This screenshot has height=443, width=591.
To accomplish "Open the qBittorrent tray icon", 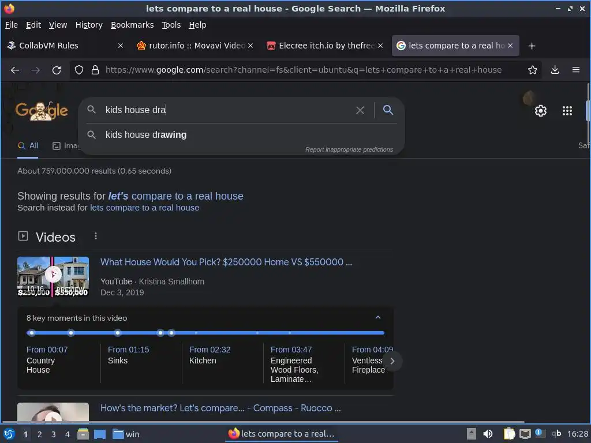I will pyautogui.click(x=556, y=434).
